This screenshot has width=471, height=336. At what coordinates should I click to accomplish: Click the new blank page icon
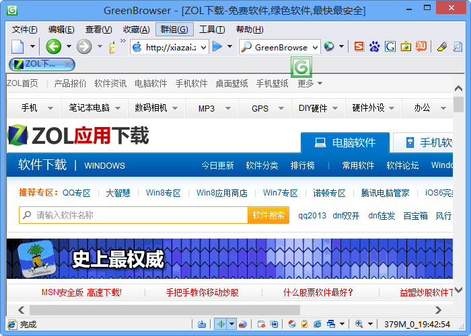point(17,47)
